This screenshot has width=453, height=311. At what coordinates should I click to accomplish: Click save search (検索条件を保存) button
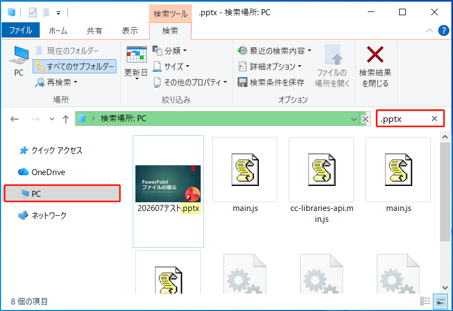[x=271, y=82]
